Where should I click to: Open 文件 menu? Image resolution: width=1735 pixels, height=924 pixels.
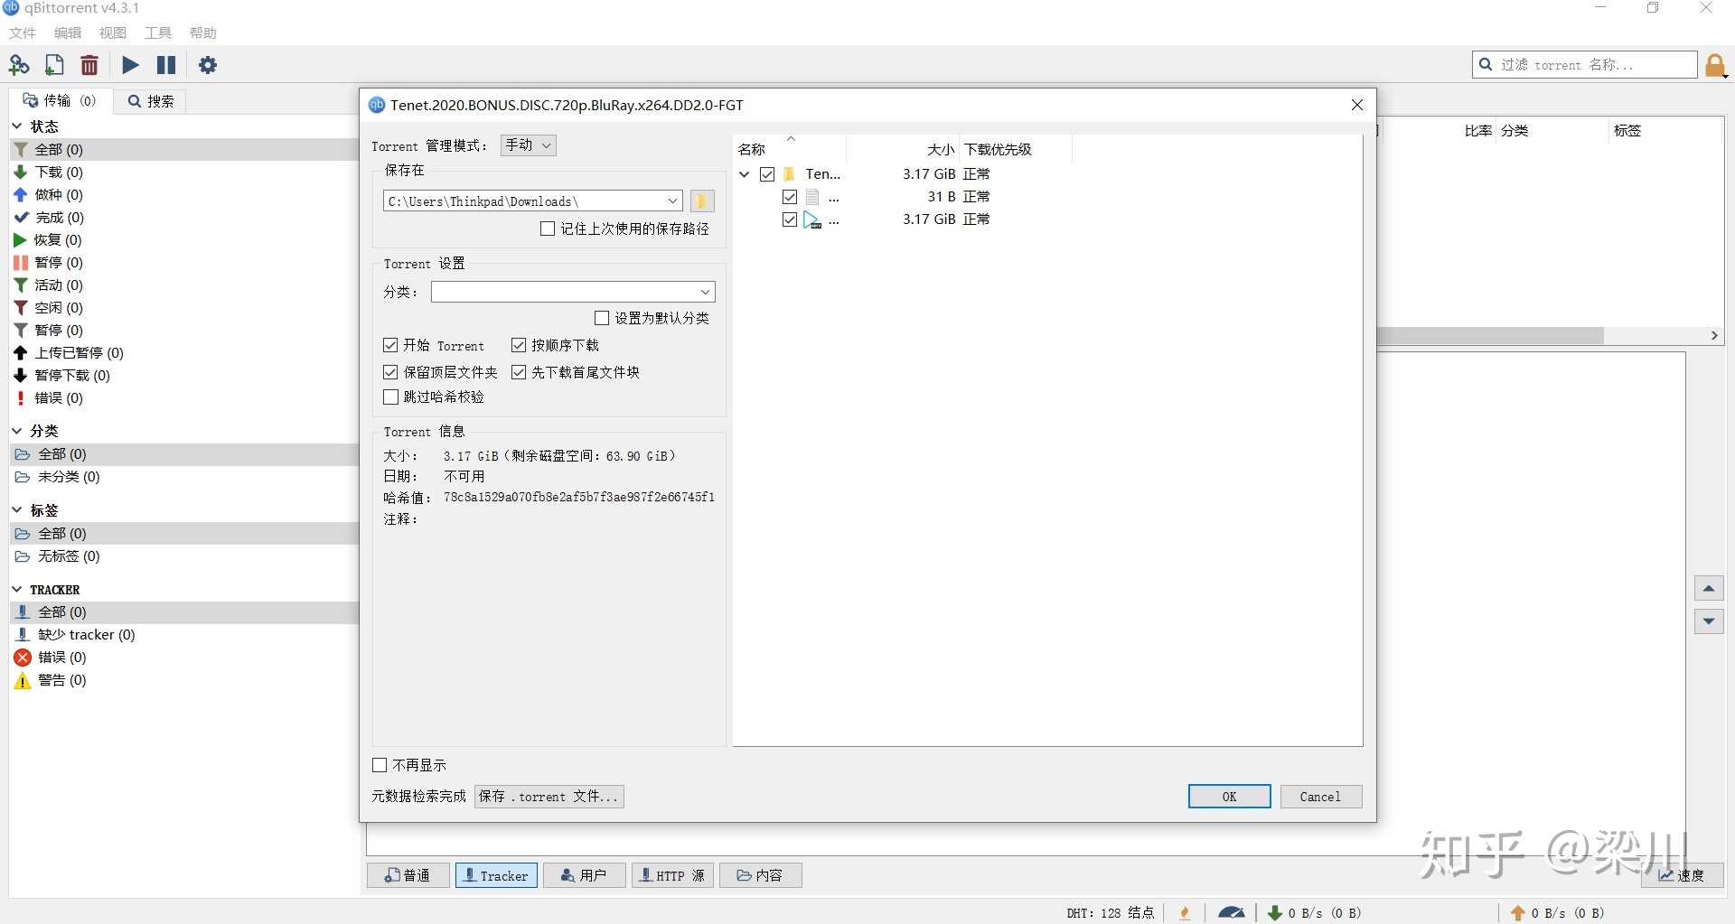tap(23, 33)
